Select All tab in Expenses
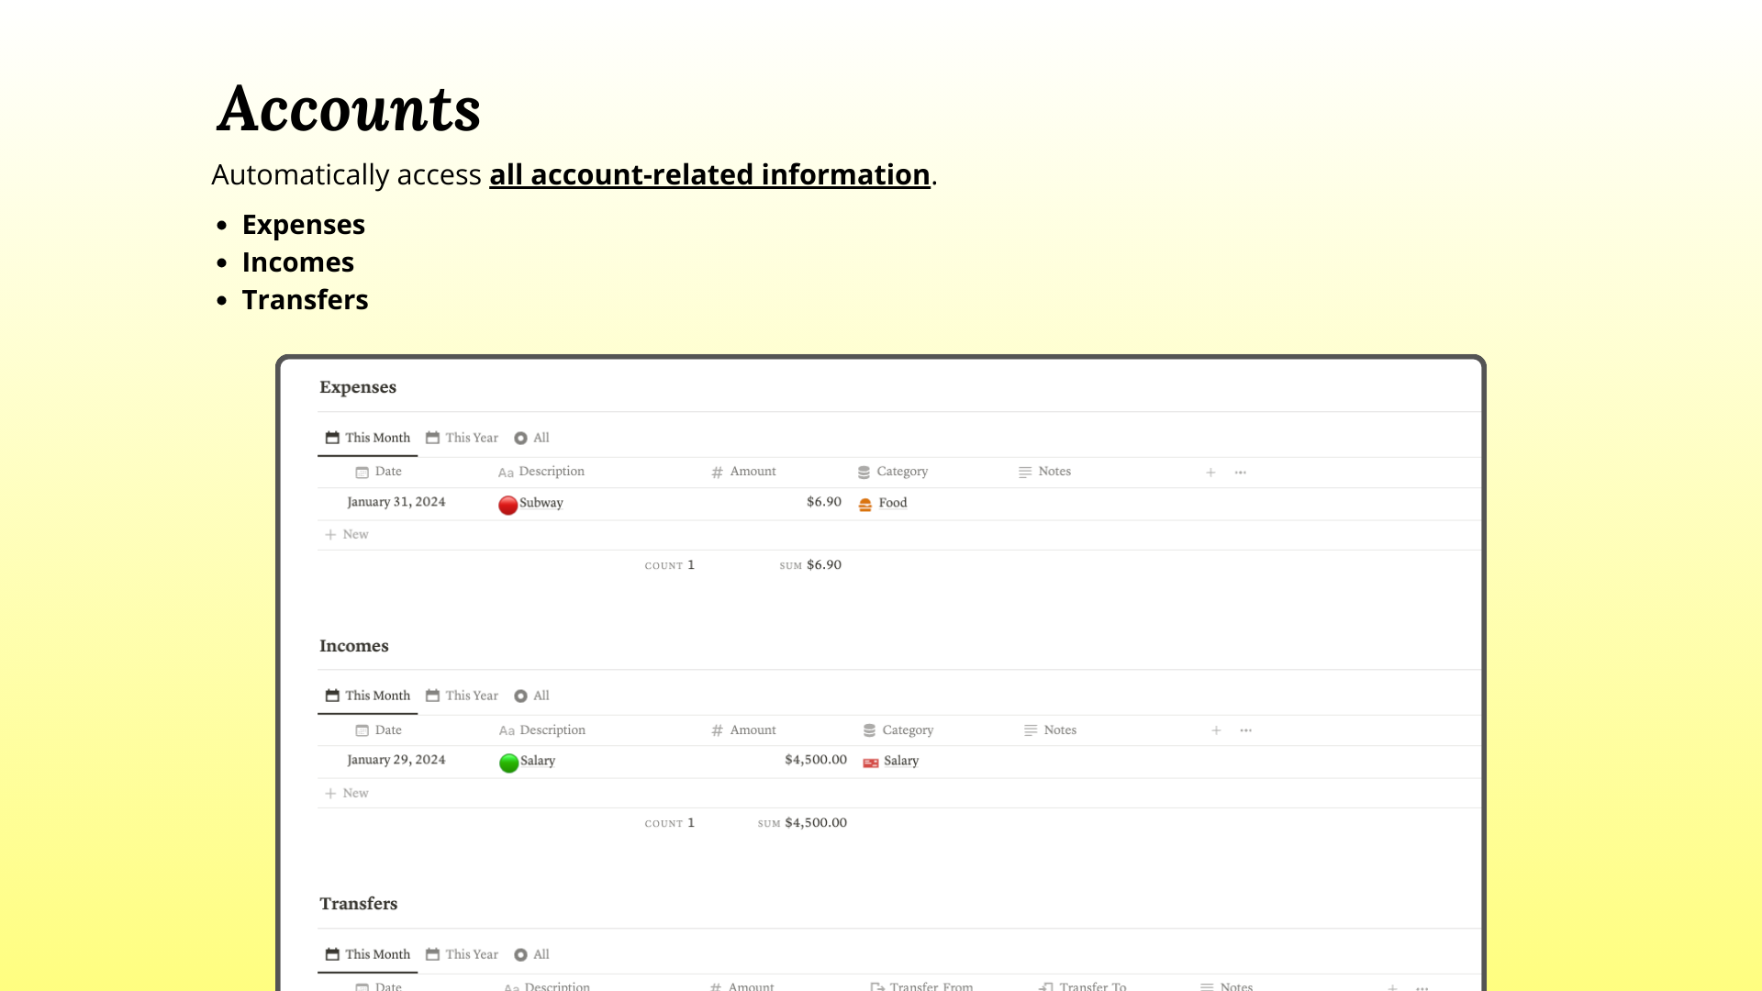 (x=532, y=438)
